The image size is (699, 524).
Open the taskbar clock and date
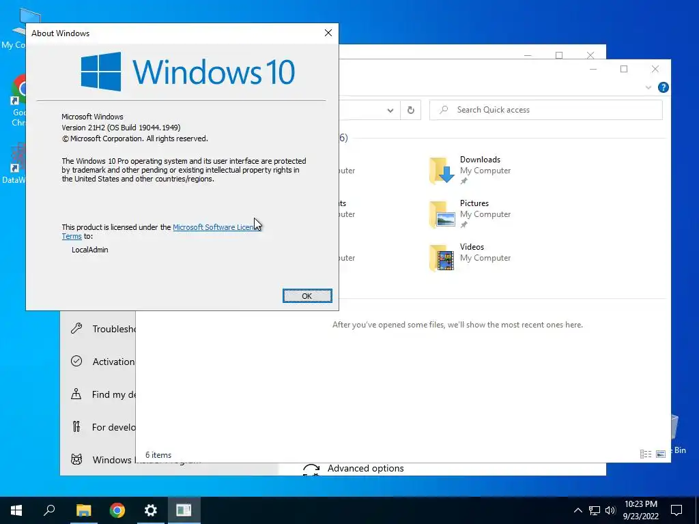640,510
